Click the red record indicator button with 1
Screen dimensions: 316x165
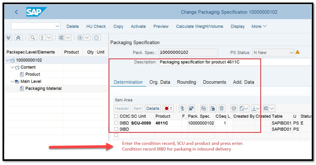click(168, 108)
